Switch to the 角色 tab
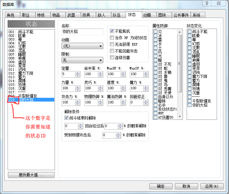Screen dimensions: 229x194 coord(12,15)
